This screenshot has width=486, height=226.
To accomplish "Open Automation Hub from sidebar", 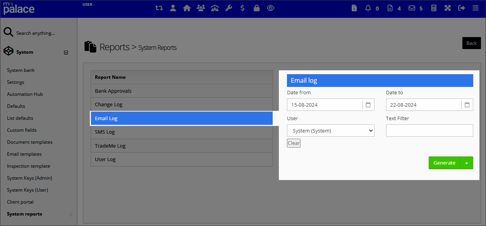I will pyautogui.click(x=25, y=94).
